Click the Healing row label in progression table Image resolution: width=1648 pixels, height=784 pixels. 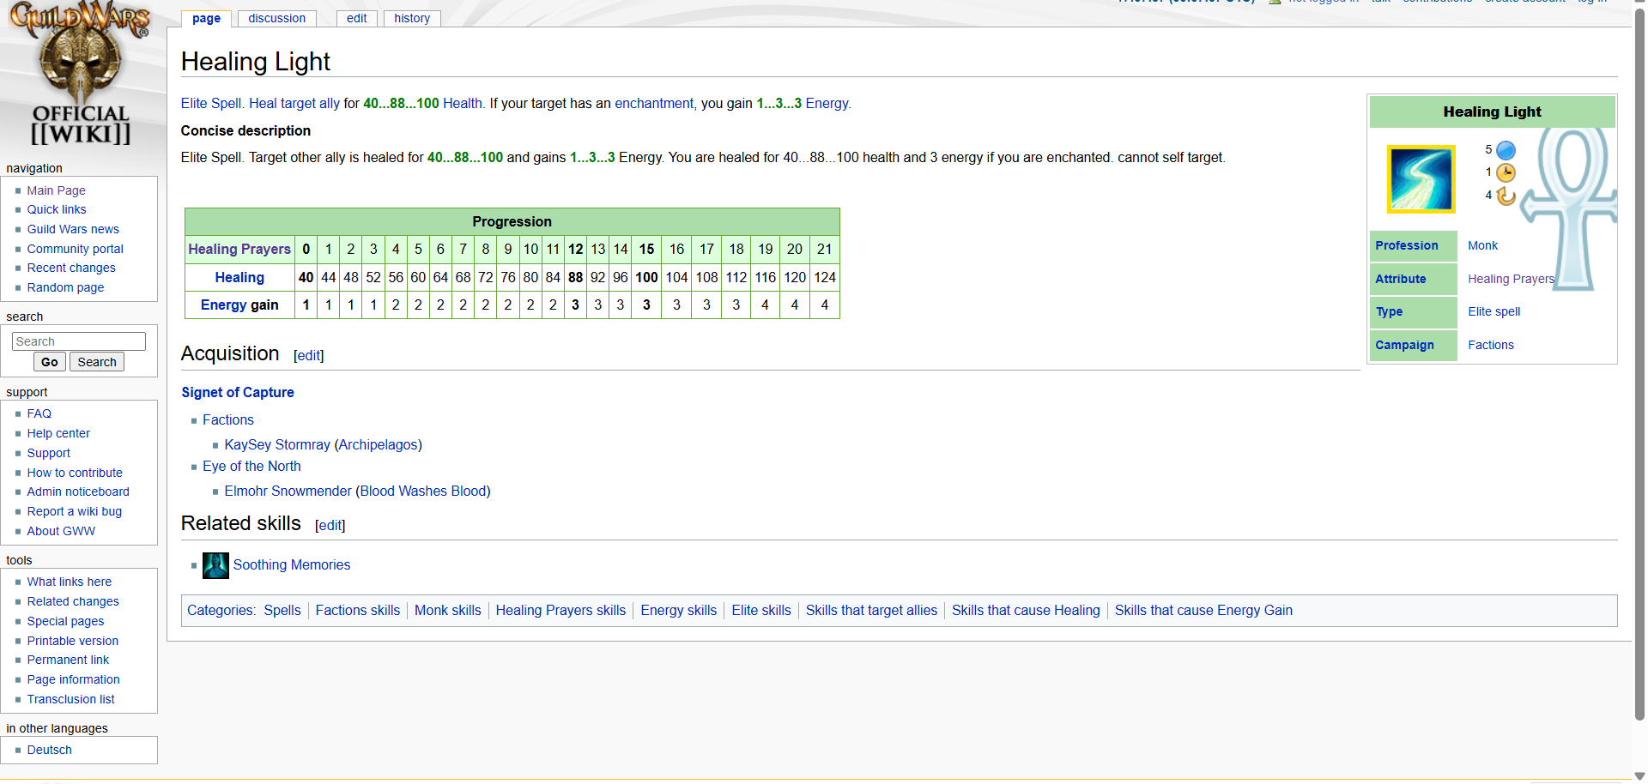(239, 277)
